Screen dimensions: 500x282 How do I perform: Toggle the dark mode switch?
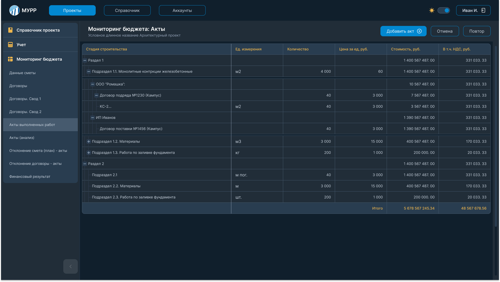pyautogui.click(x=444, y=10)
